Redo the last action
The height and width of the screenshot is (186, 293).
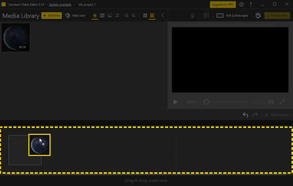[x=255, y=115]
